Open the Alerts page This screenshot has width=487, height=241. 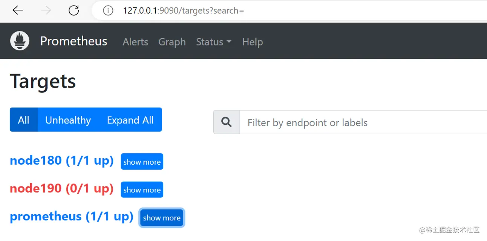pyautogui.click(x=135, y=42)
